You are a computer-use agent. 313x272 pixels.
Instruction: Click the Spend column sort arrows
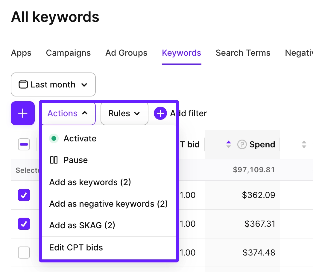pyautogui.click(x=229, y=144)
